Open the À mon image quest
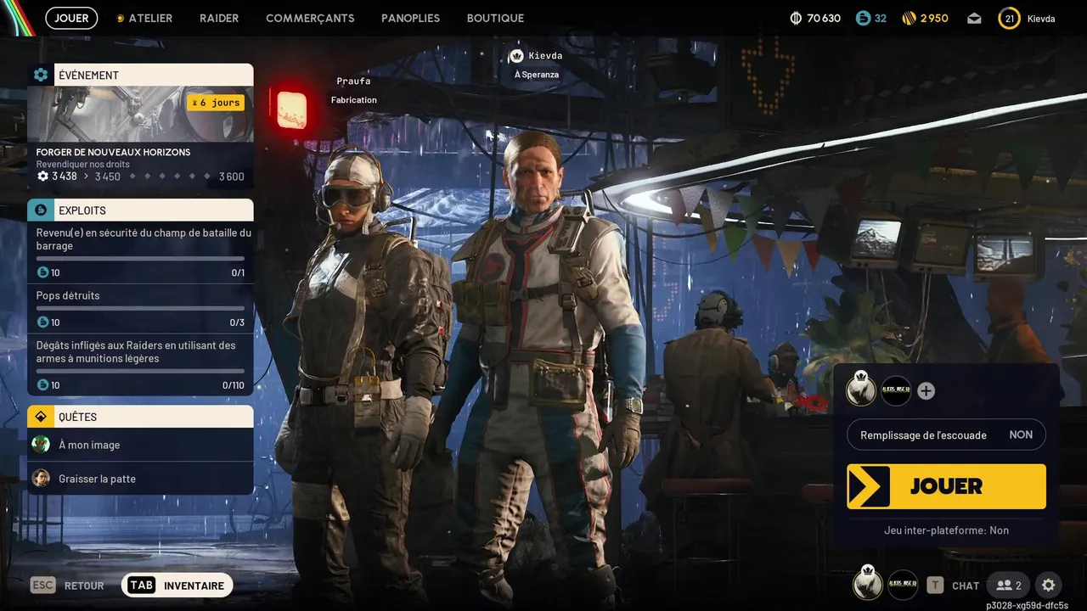Image resolution: width=1087 pixels, height=611 pixels. 140,445
